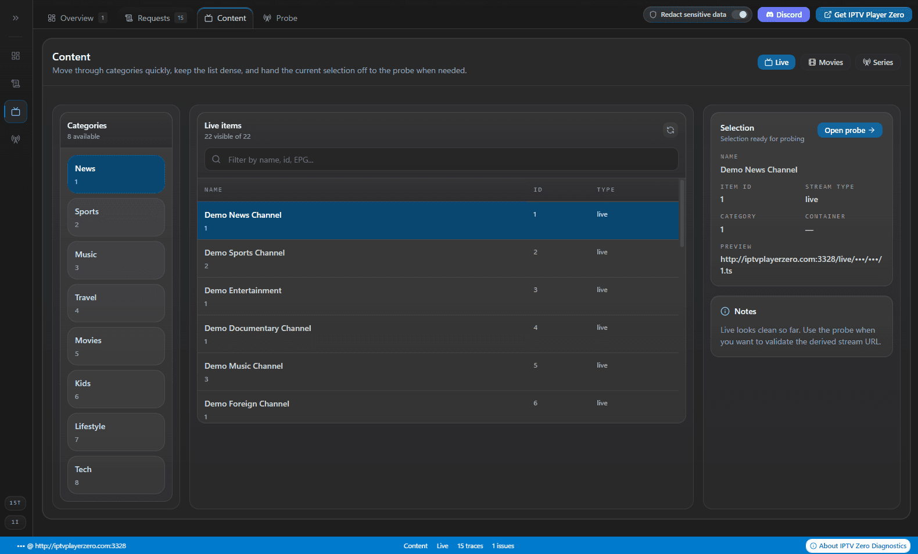
Task: Switch content type to Movies
Action: (825, 63)
